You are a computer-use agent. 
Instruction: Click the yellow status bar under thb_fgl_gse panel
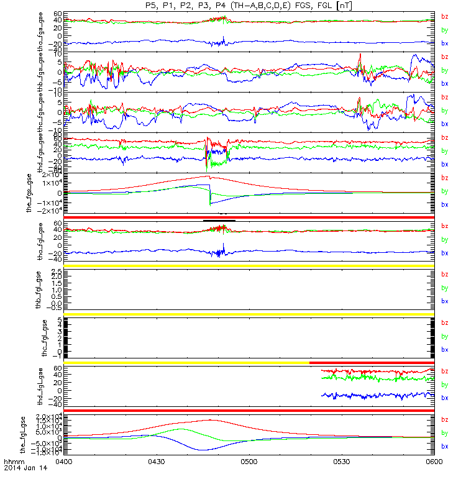pos(249,314)
